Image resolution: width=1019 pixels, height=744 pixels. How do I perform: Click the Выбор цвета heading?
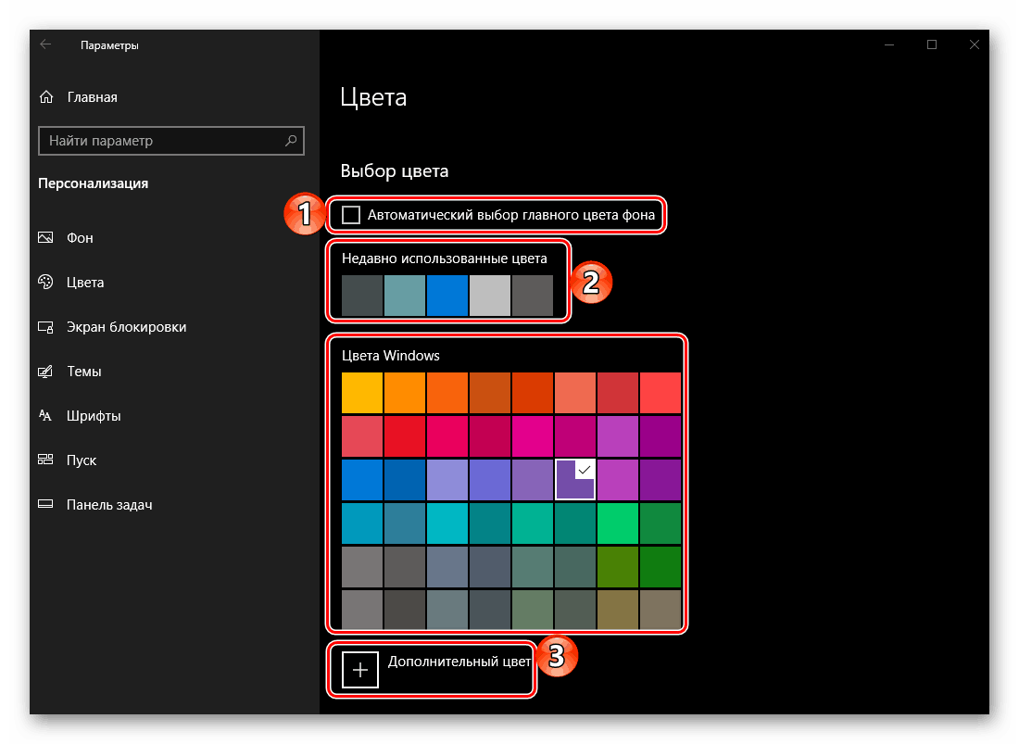pyautogui.click(x=395, y=170)
